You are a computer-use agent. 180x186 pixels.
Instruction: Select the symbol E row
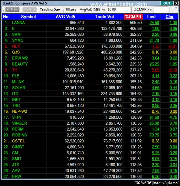(13, 29)
